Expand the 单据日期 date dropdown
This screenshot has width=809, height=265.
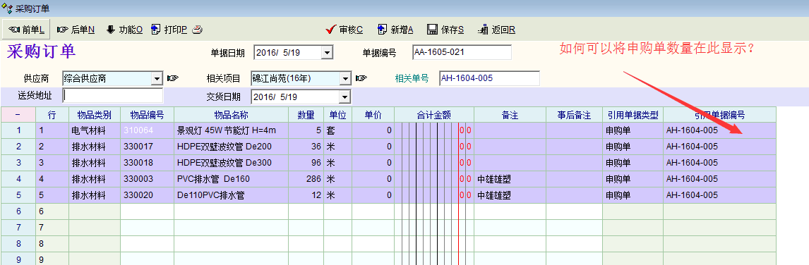(327, 53)
